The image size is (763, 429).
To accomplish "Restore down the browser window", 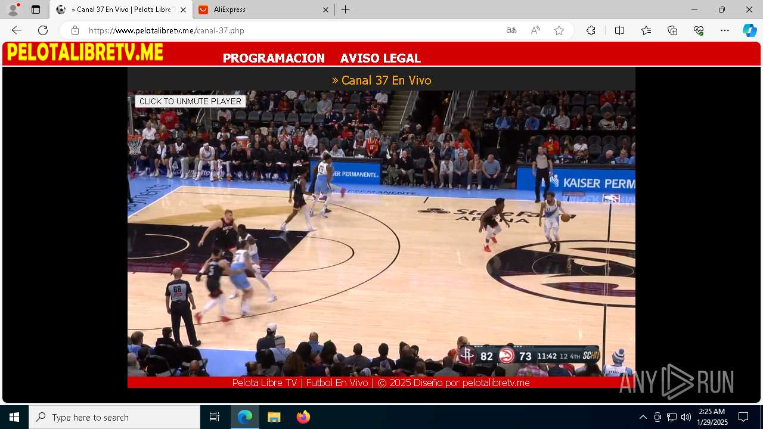I will click(722, 10).
